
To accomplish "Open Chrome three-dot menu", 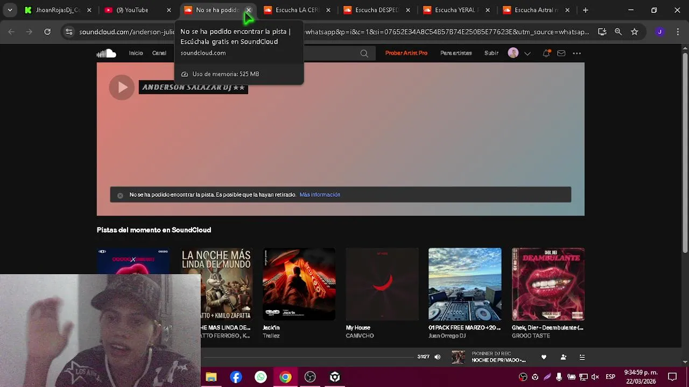I will click(678, 32).
